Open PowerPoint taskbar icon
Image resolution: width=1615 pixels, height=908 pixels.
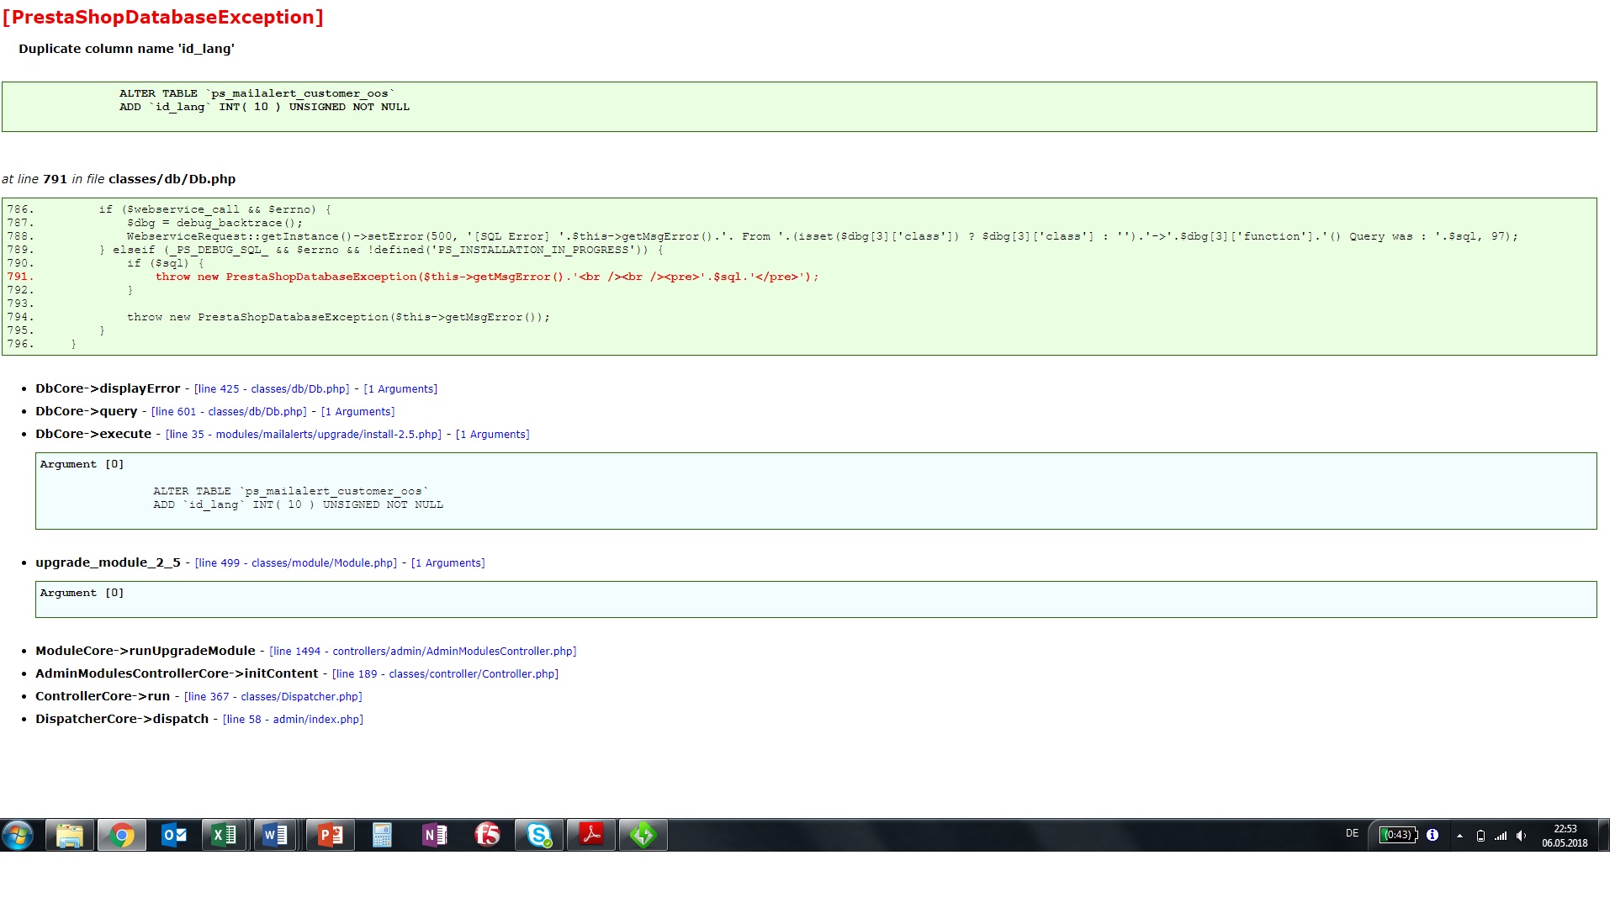[x=330, y=835]
